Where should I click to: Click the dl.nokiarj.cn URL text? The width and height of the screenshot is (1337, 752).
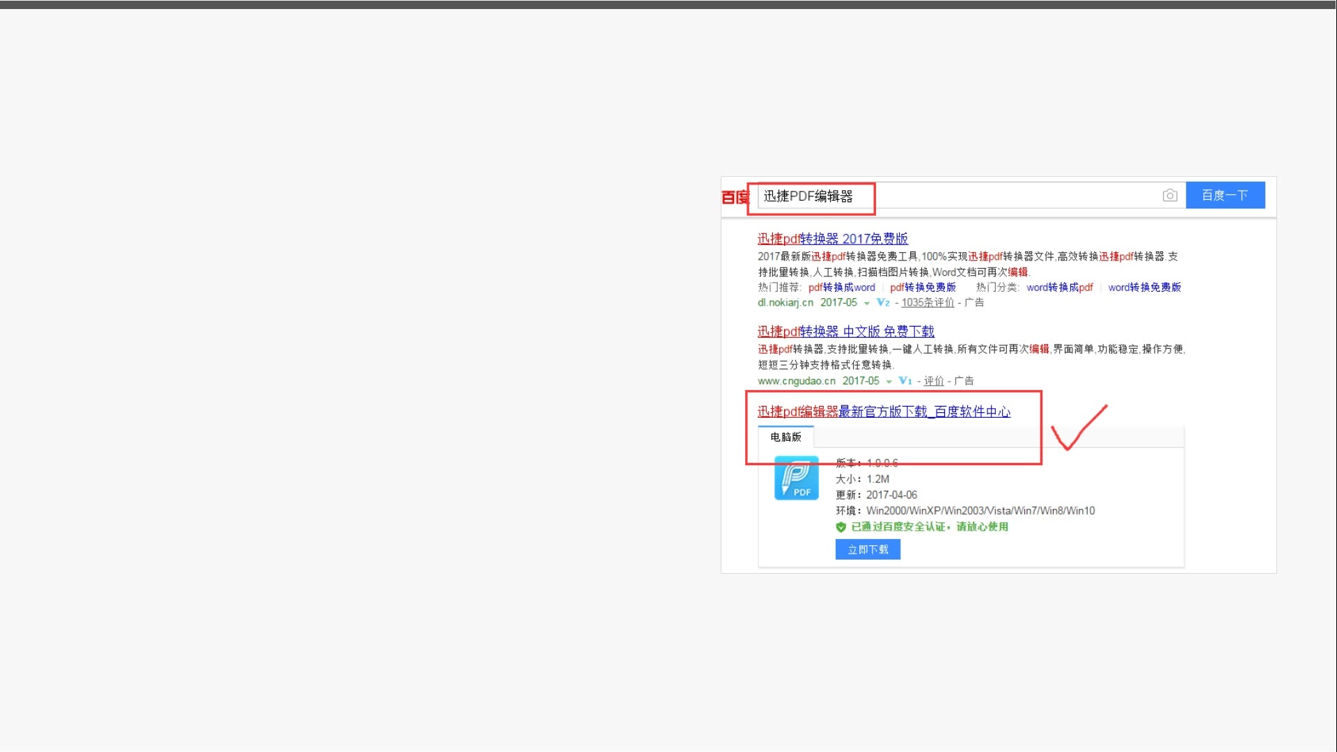point(785,303)
